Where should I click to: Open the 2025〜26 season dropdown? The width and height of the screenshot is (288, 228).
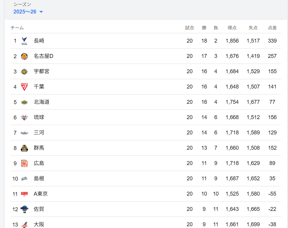[25, 12]
